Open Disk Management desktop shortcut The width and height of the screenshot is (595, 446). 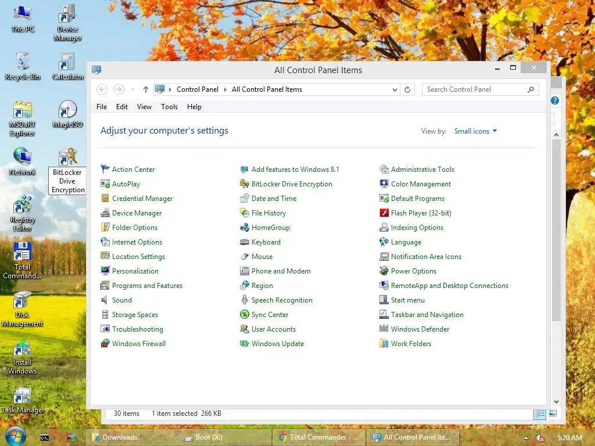[22, 309]
